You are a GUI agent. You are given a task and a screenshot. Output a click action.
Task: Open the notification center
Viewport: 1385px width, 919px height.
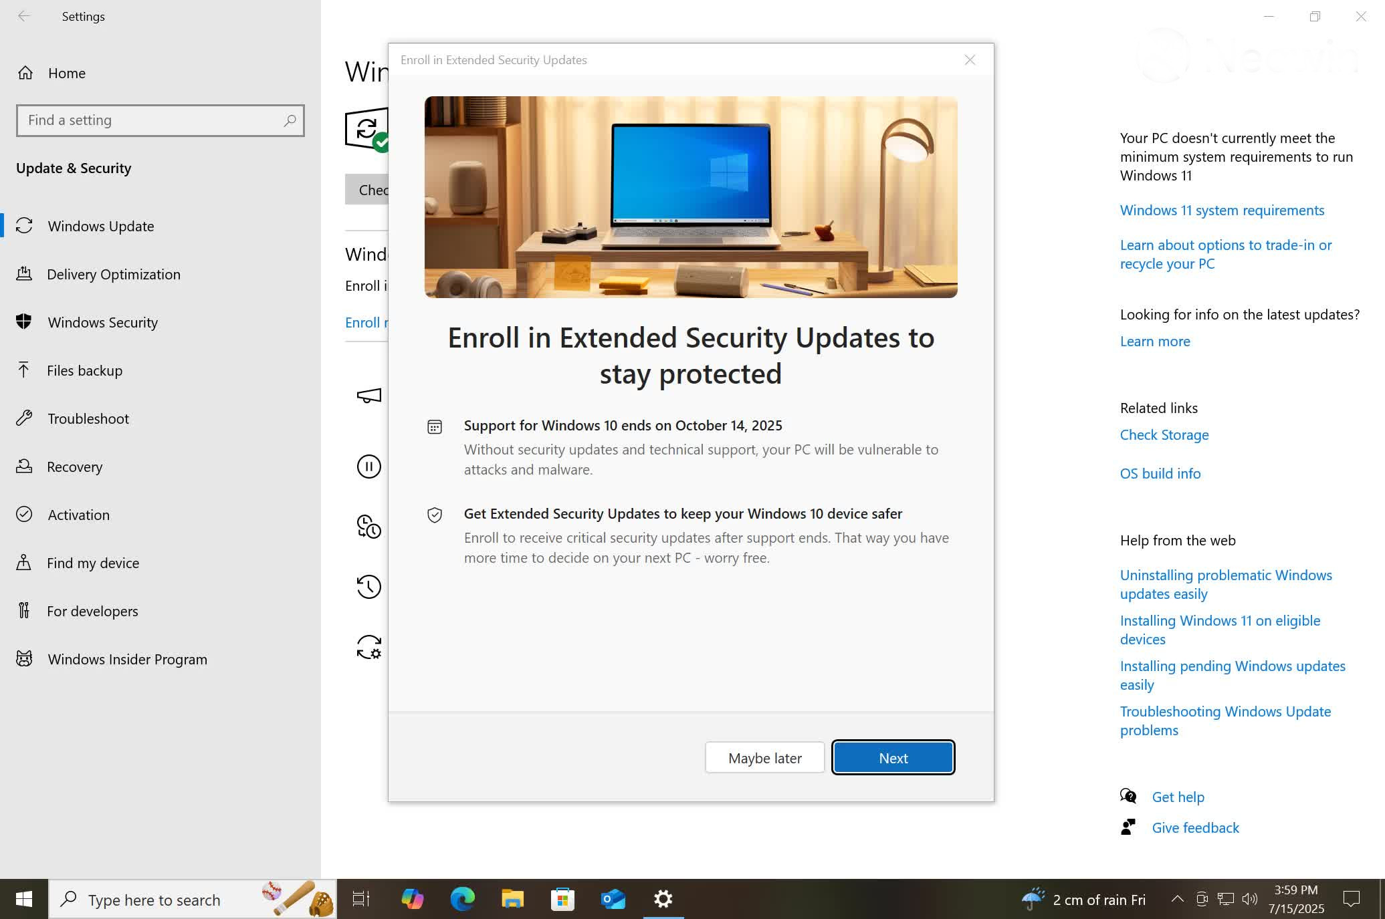(x=1351, y=899)
